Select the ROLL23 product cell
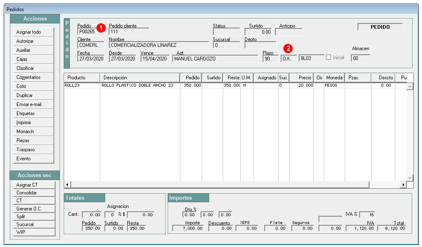 click(x=82, y=85)
